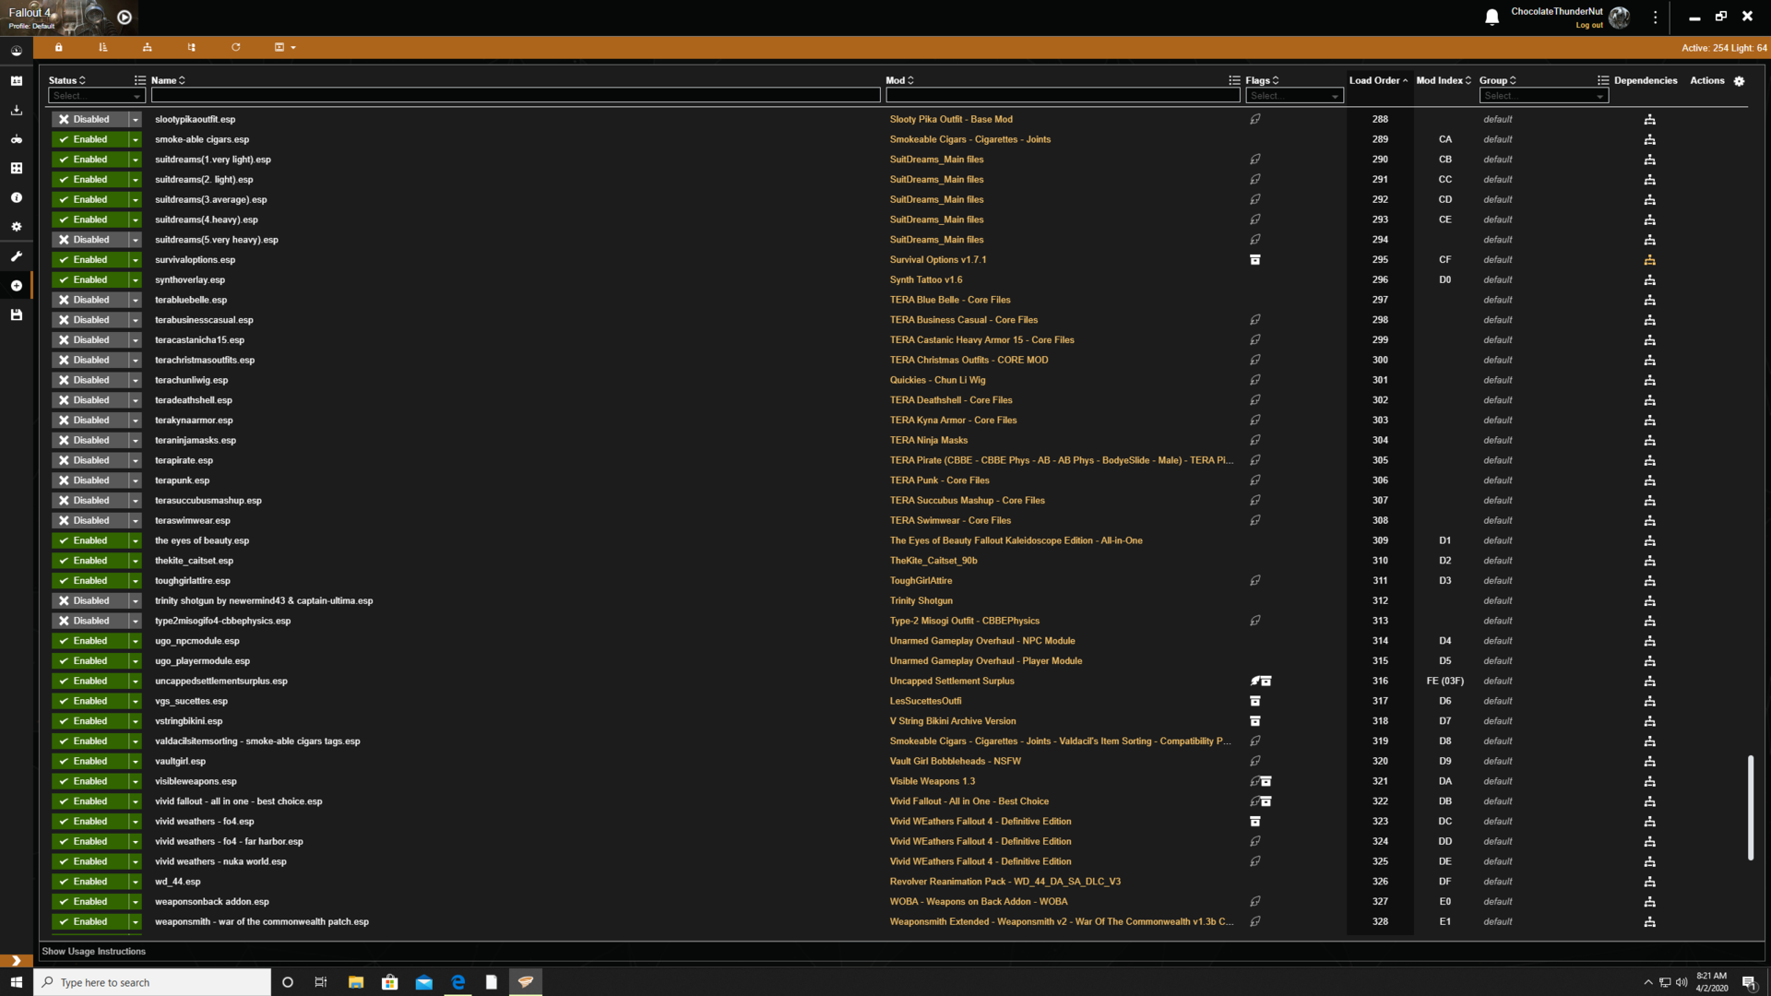This screenshot has width=1771, height=996.
Task: Open the Knowledge Base info icon
Action: click(17, 197)
